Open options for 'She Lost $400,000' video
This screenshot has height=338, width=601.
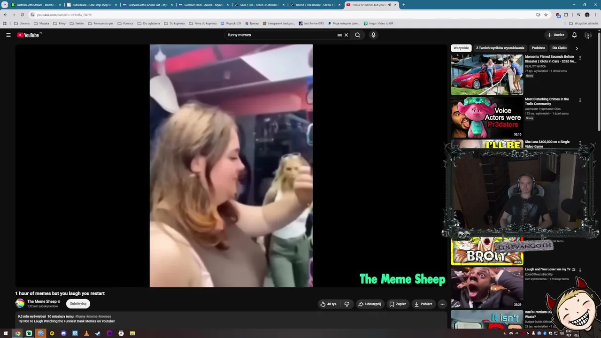[580, 143]
